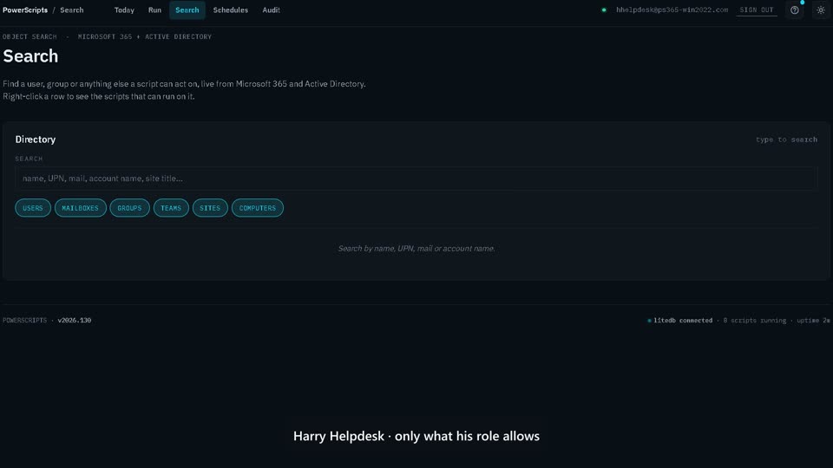
Task: Toggle the Teams filter chip
Action: [x=171, y=208]
